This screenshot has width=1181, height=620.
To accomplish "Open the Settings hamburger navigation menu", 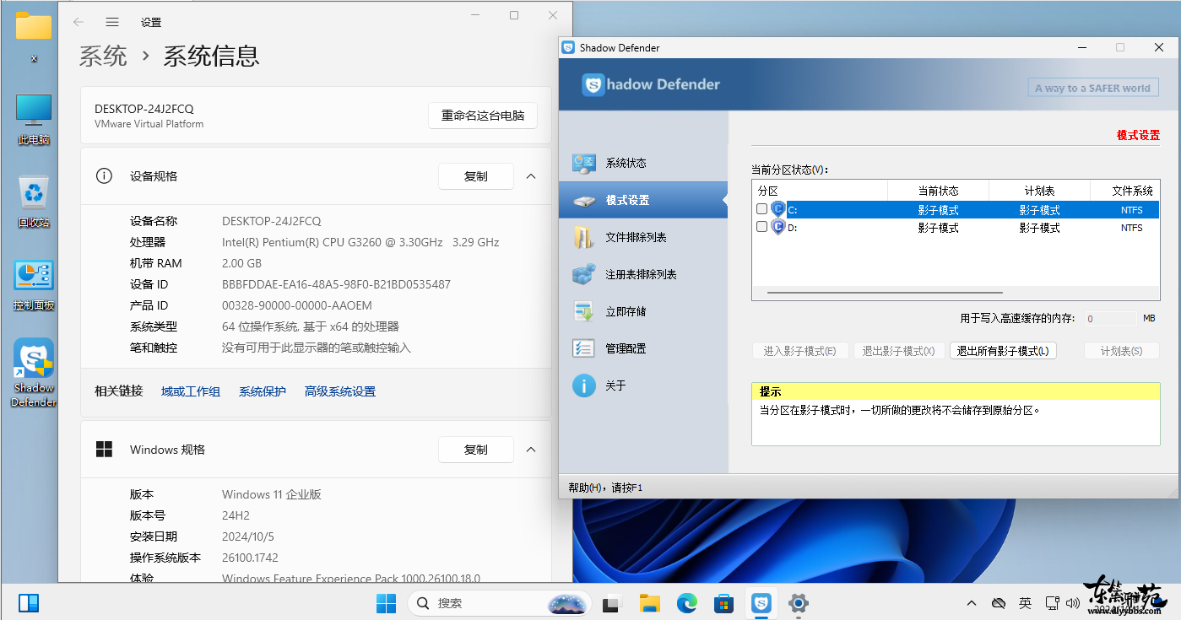I will (112, 22).
